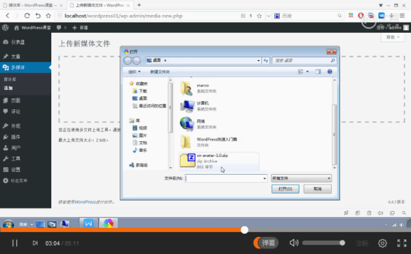The height and width of the screenshot is (254, 411).
Task: Click the browser address bar
Action: click(x=147, y=16)
